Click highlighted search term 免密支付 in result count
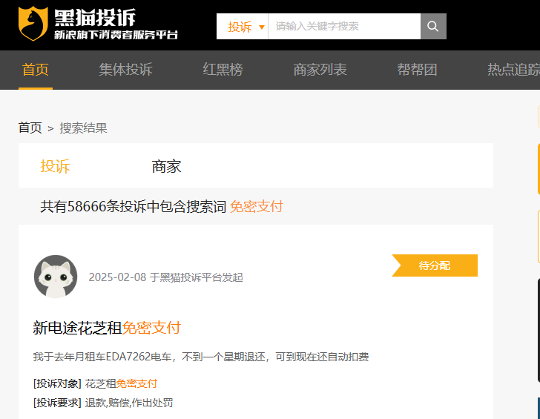 pos(256,207)
